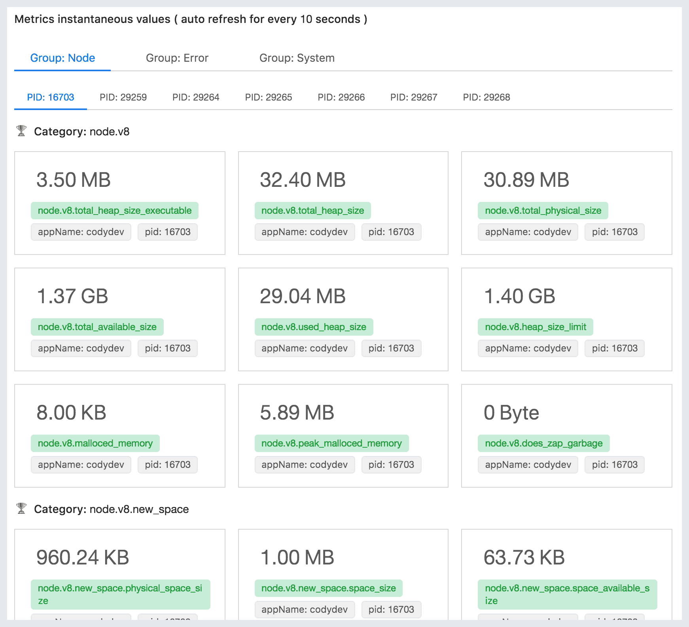The width and height of the screenshot is (689, 627).
Task: Show the PID: 29268 process tab
Action: (486, 97)
